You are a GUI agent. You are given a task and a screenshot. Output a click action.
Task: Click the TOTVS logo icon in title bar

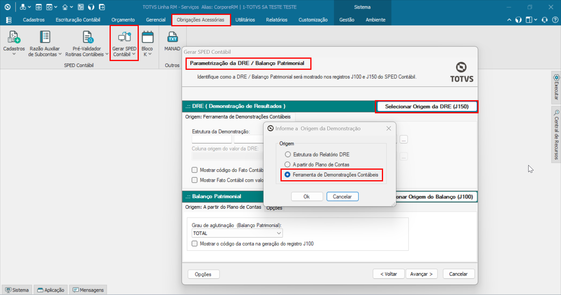coord(8,7)
